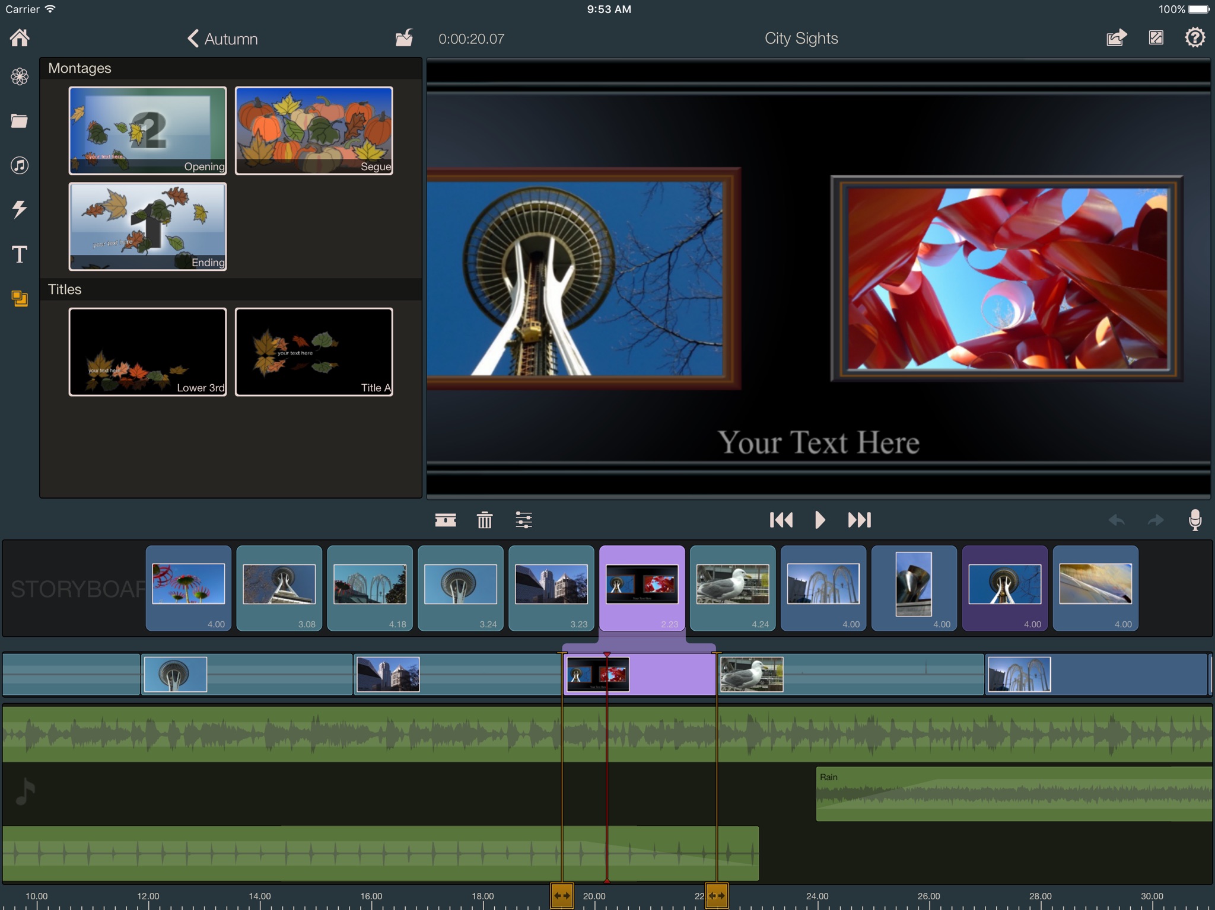Select the last golden storyboard clip

[x=1096, y=588]
